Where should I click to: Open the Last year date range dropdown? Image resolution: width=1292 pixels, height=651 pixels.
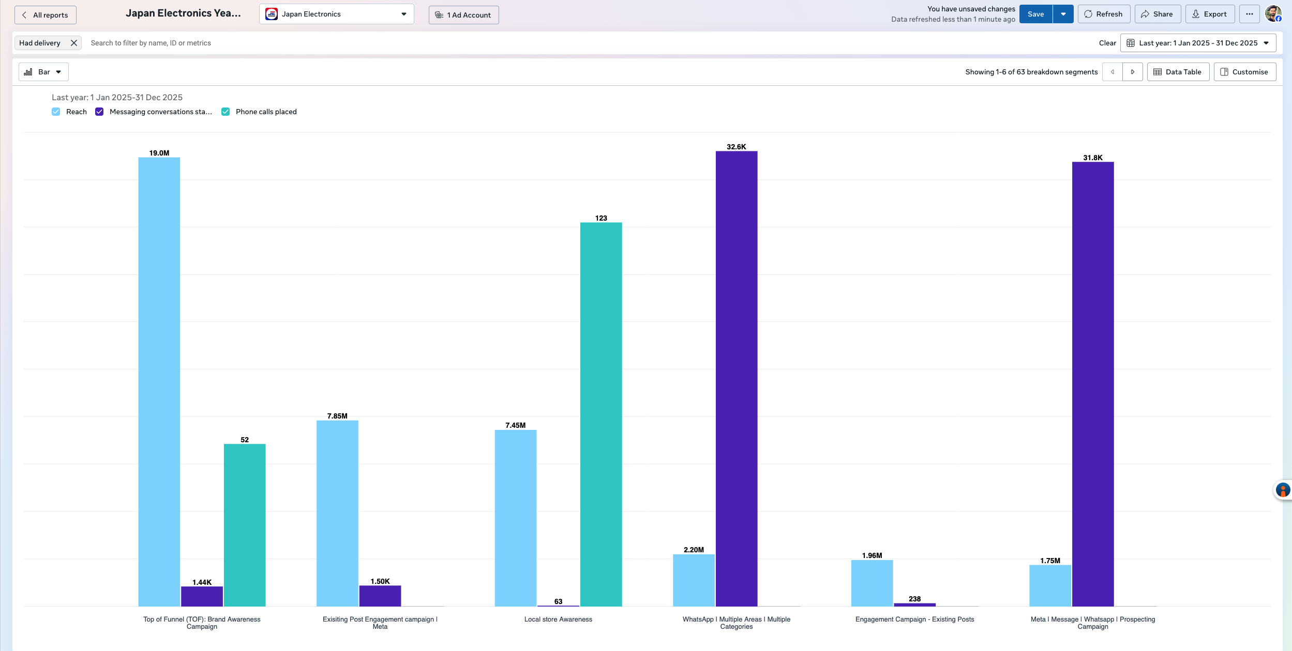coord(1198,43)
